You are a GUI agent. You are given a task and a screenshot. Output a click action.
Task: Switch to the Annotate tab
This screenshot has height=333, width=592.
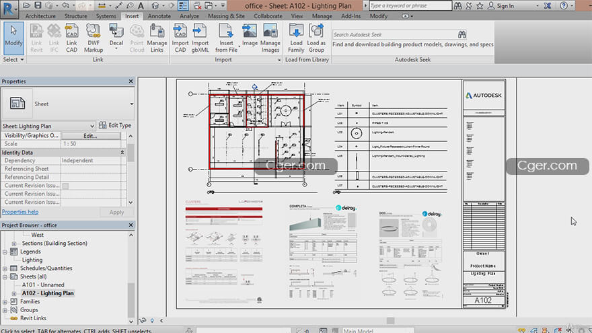click(x=159, y=16)
